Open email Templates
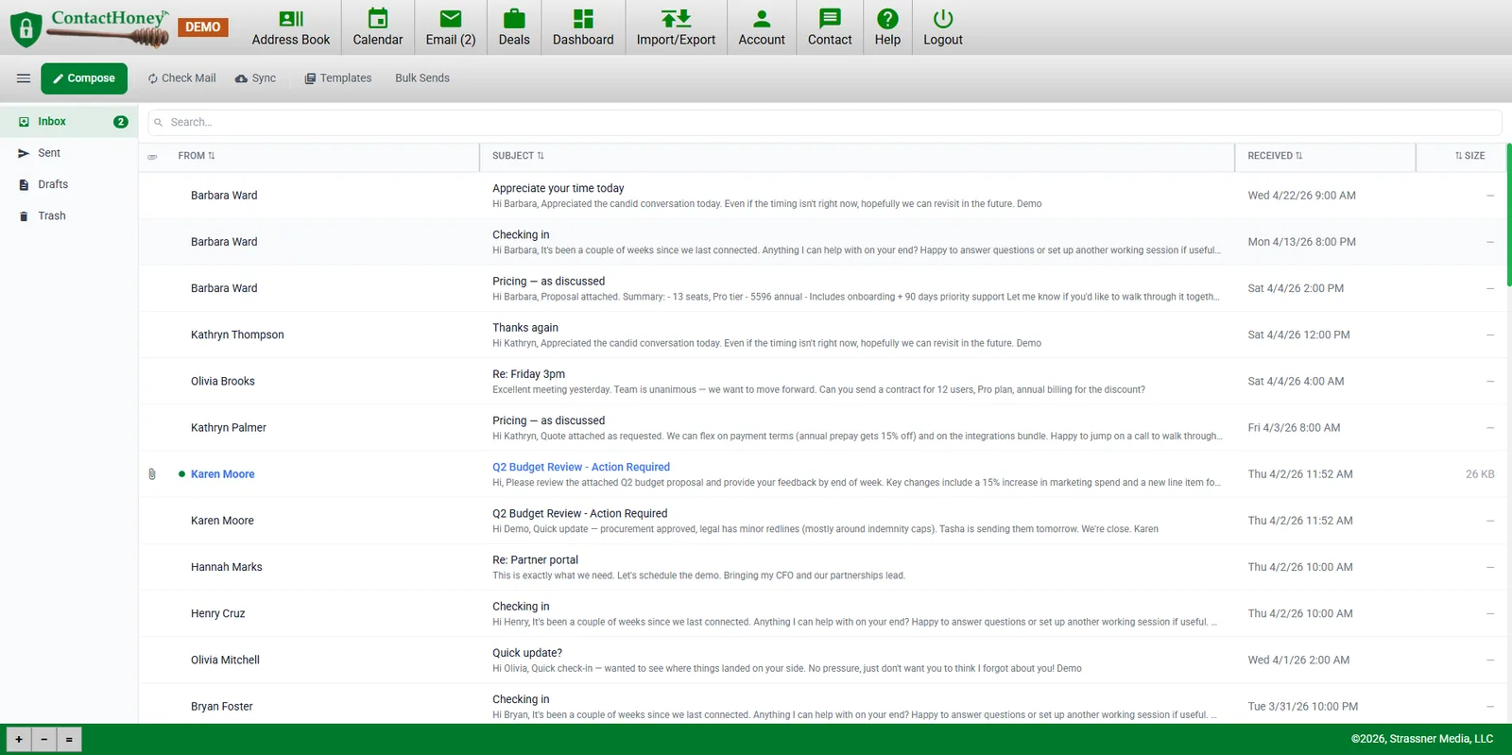Screen dimensions: 1512x755 pyautogui.click(x=337, y=78)
